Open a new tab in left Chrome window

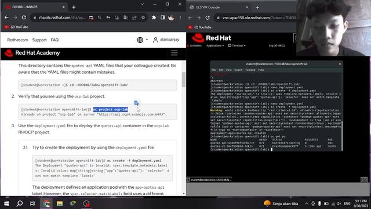click(x=74, y=7)
